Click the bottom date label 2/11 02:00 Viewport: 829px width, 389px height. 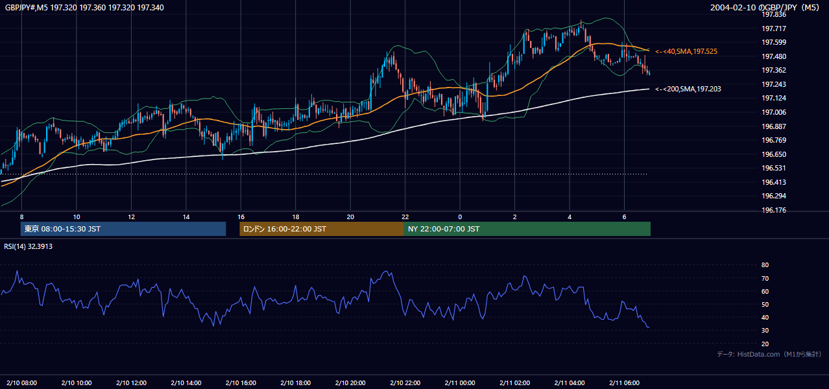[515, 383]
